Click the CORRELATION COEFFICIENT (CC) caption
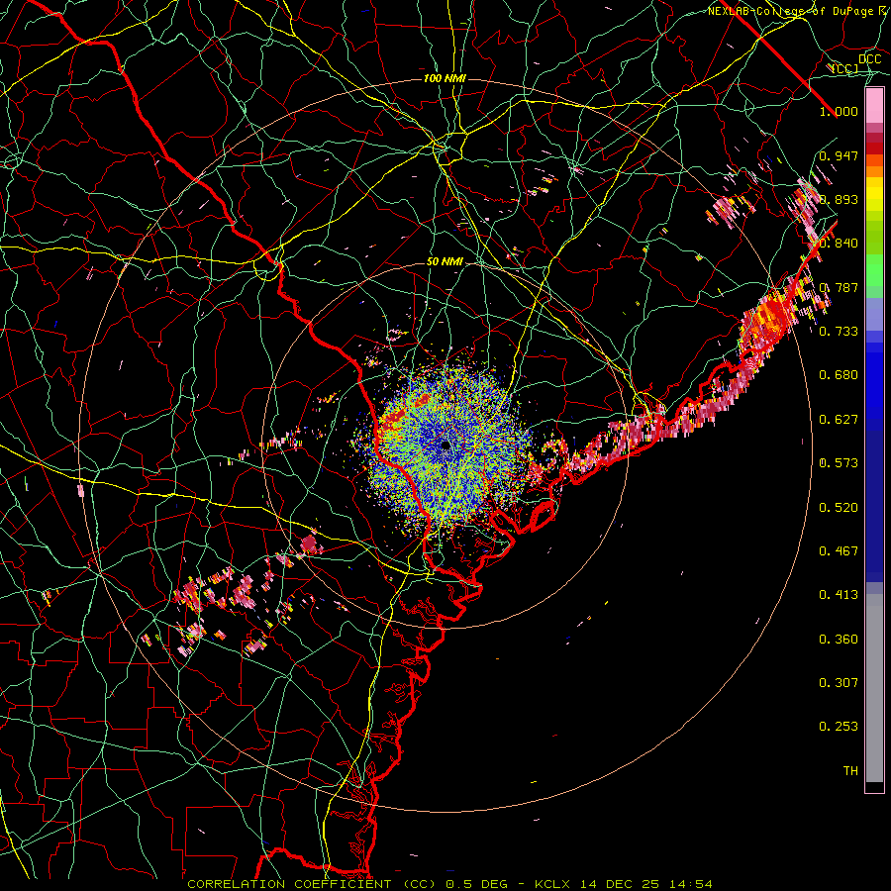The height and width of the screenshot is (891, 891). click(x=312, y=884)
